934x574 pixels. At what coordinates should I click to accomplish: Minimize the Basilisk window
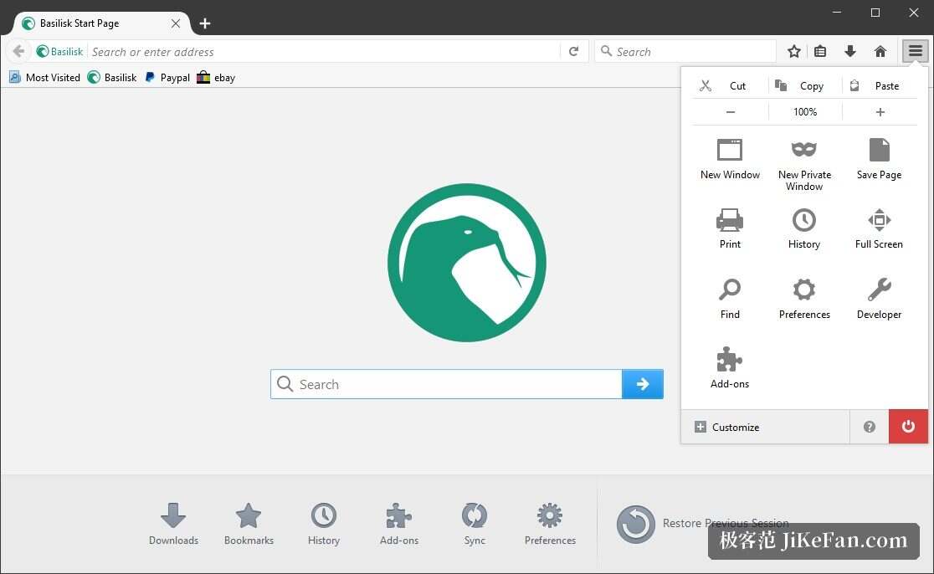[837, 12]
